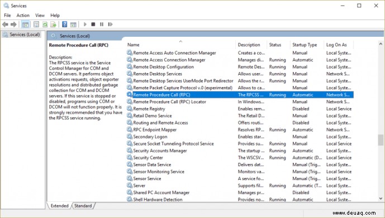The image size is (385, 218).
Task: Toggle Show/Hide Action Pane toolbar icon
Action: click(73, 24)
